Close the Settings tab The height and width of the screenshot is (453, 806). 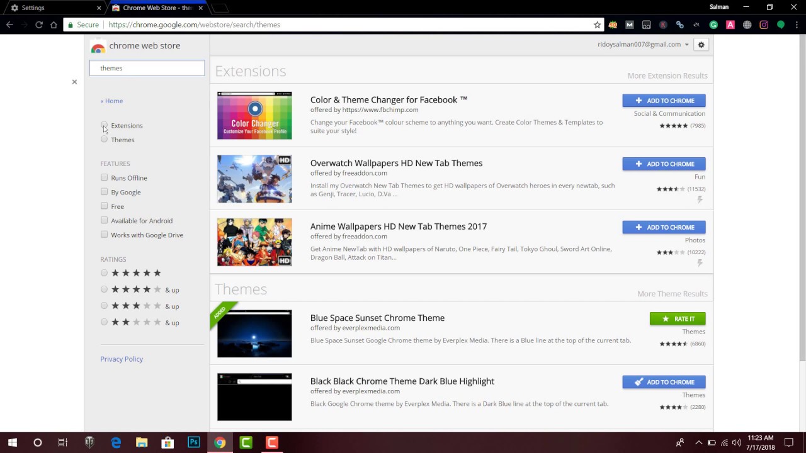99,8
